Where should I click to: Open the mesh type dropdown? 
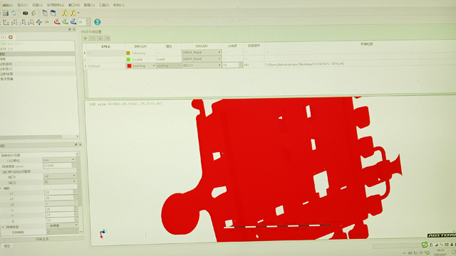tap(62, 226)
